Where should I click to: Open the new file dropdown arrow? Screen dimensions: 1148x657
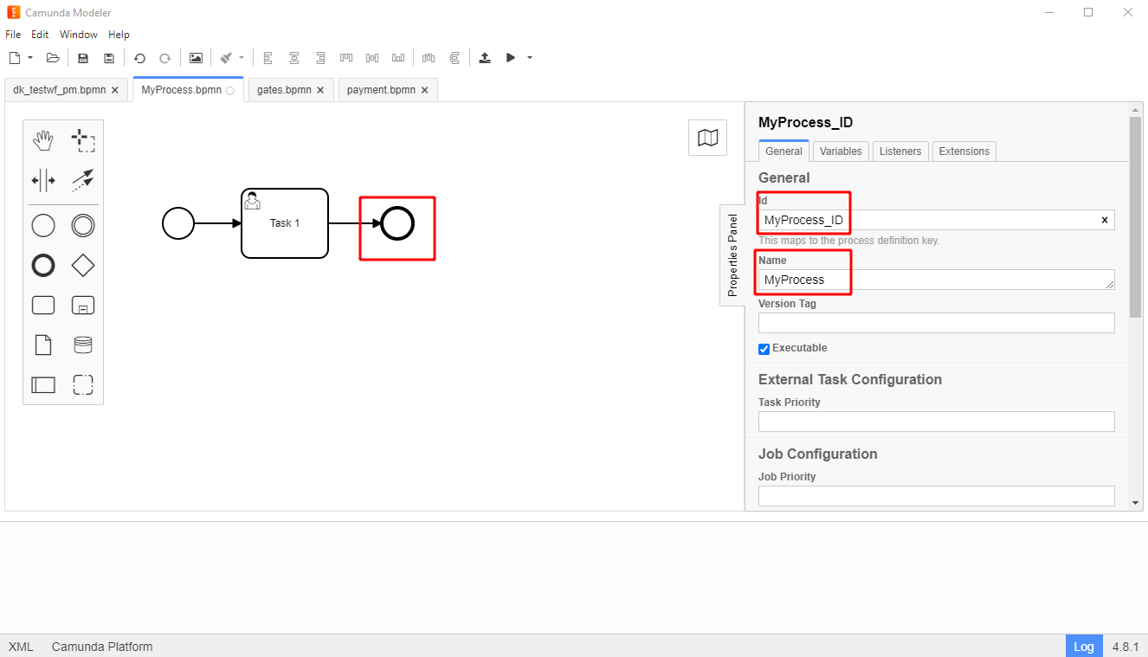[30, 58]
